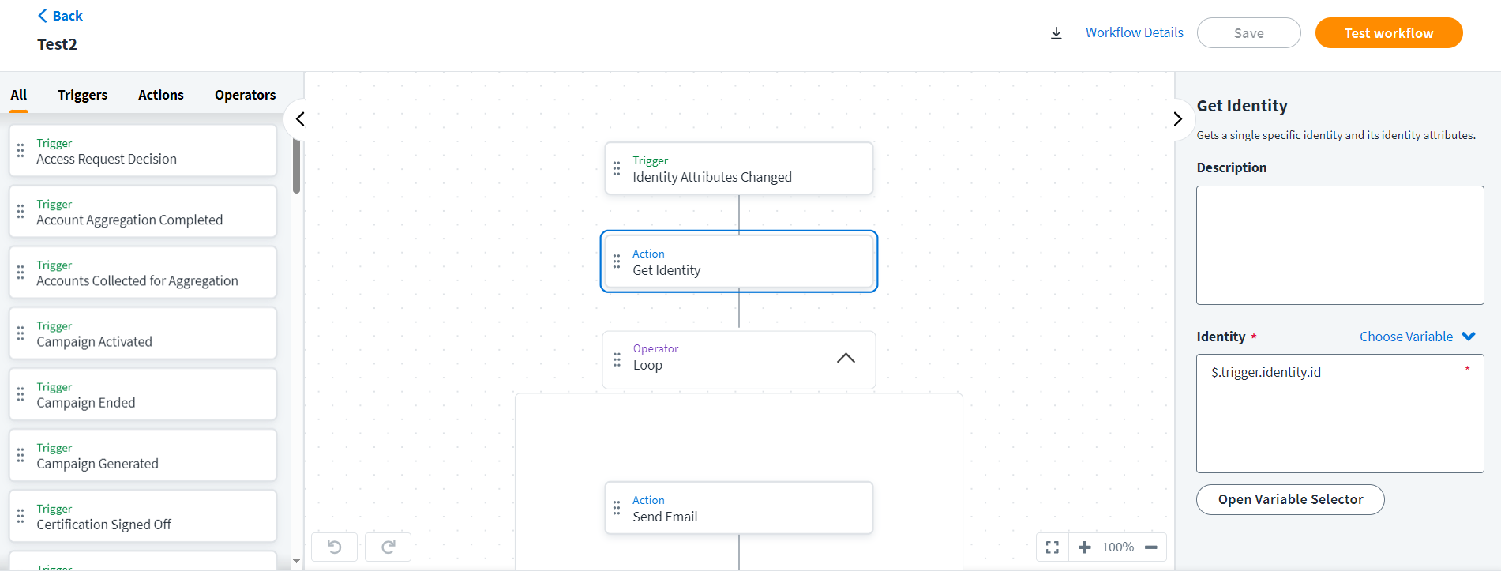The width and height of the screenshot is (1501, 583).
Task: Click the download workflow icon
Action: tap(1056, 33)
